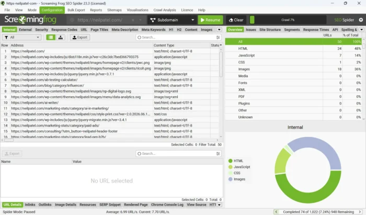Select the PDF row in Overview
Image resolution: width=366 pixels, height=215 pixels.
[293, 96]
